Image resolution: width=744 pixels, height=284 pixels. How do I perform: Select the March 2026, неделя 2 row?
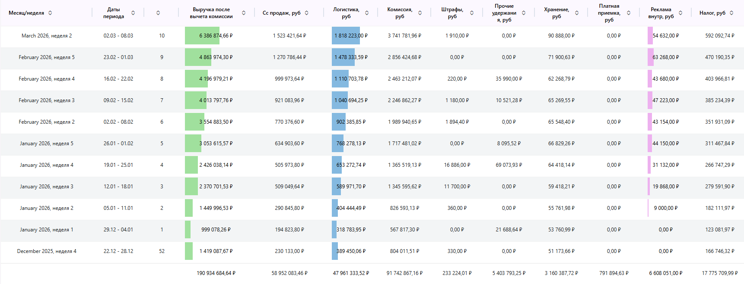(47, 36)
